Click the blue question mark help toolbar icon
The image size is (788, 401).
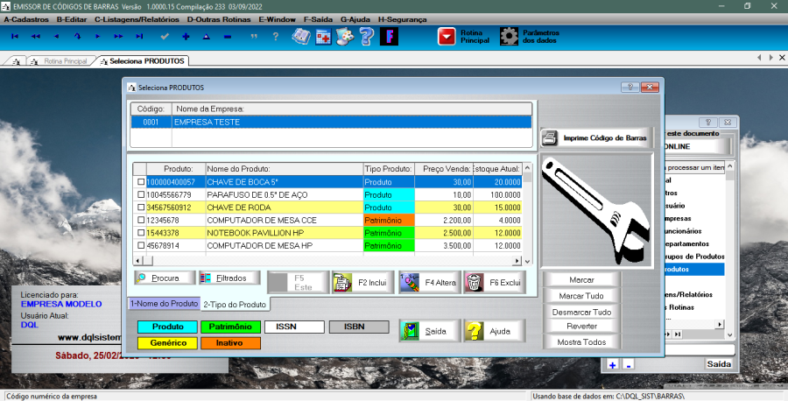tap(367, 36)
